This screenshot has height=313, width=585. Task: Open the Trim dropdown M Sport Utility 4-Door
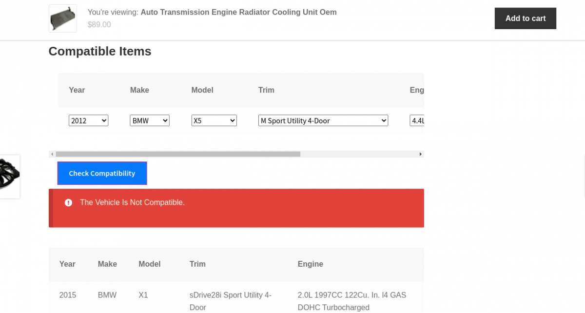click(x=323, y=120)
